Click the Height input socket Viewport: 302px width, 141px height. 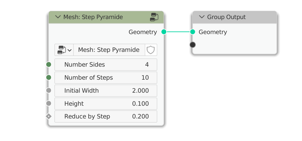49,103
